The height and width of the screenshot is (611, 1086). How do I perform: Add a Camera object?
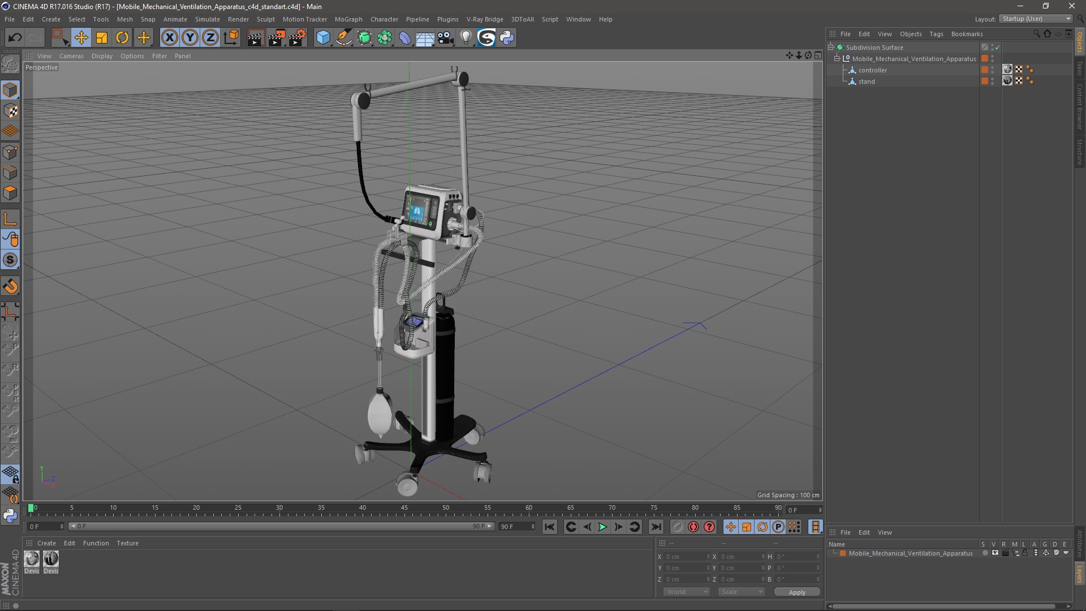tap(446, 38)
